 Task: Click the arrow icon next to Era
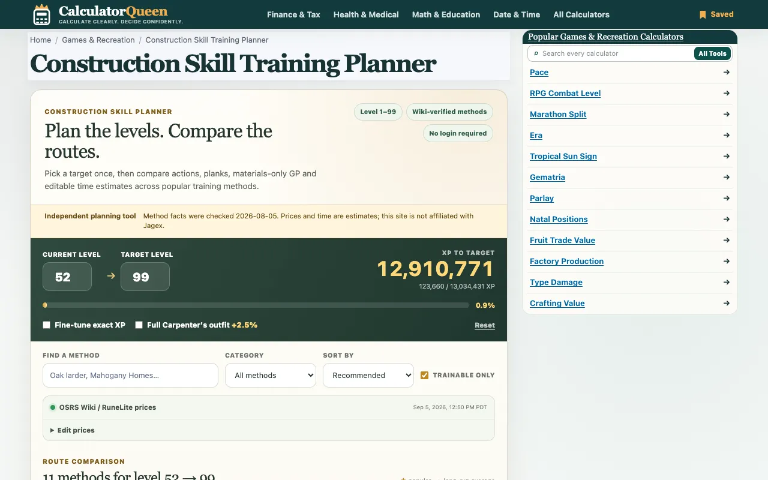tap(727, 135)
